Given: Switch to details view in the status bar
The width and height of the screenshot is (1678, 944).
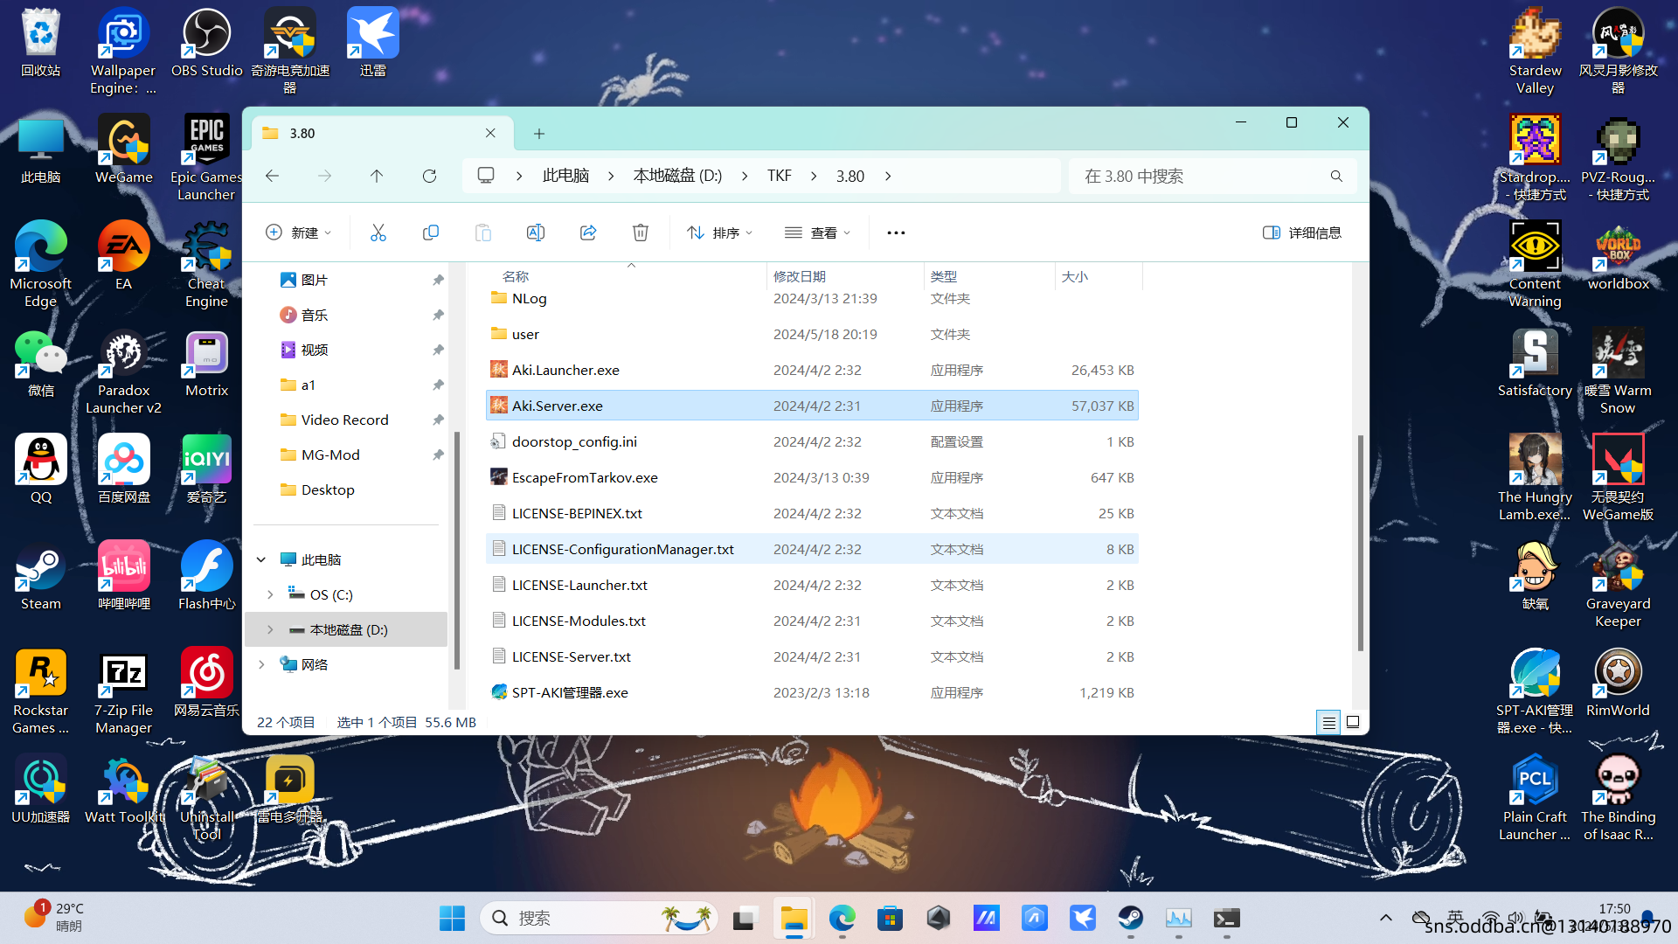Looking at the screenshot, I should [x=1328, y=722].
